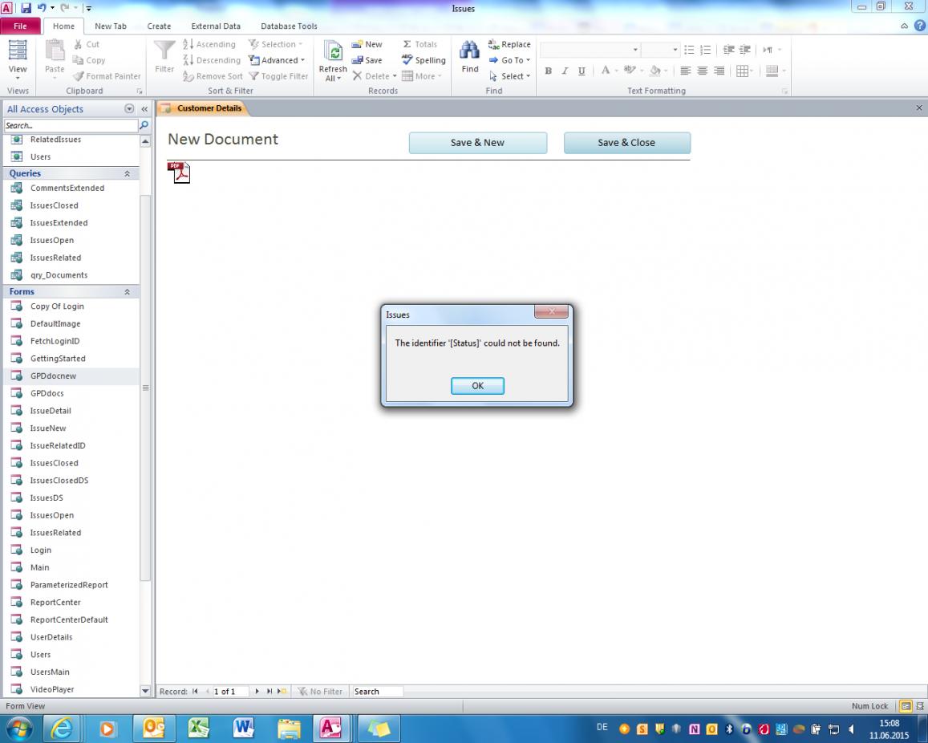928x743 pixels.
Task: Click the Save & New button
Action: [477, 143]
